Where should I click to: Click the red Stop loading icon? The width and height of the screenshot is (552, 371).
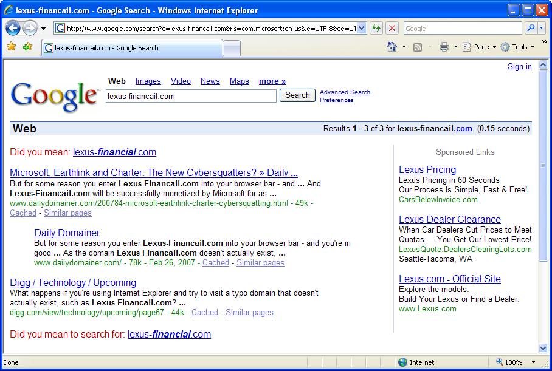coord(392,28)
